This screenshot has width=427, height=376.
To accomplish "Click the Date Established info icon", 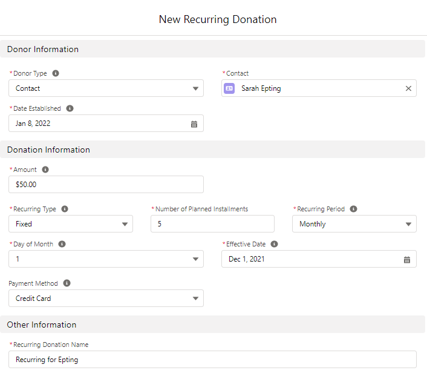I will (x=70, y=108).
